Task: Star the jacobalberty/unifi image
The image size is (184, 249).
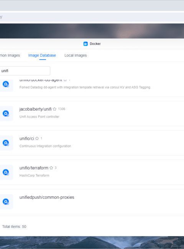Action: tap(54, 109)
